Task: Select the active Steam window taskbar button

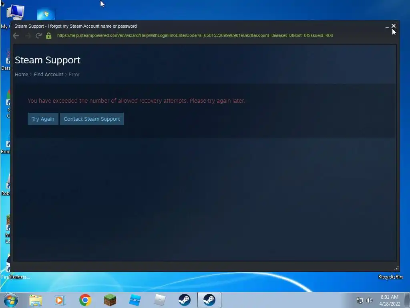Action: (x=209, y=300)
